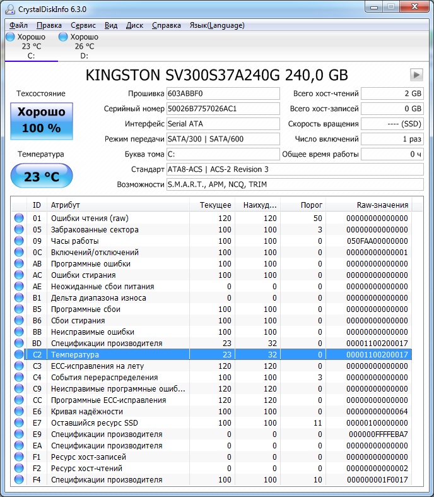434x497 pixels.
Task: Click status orb beside Температура row
Action: 19,354
